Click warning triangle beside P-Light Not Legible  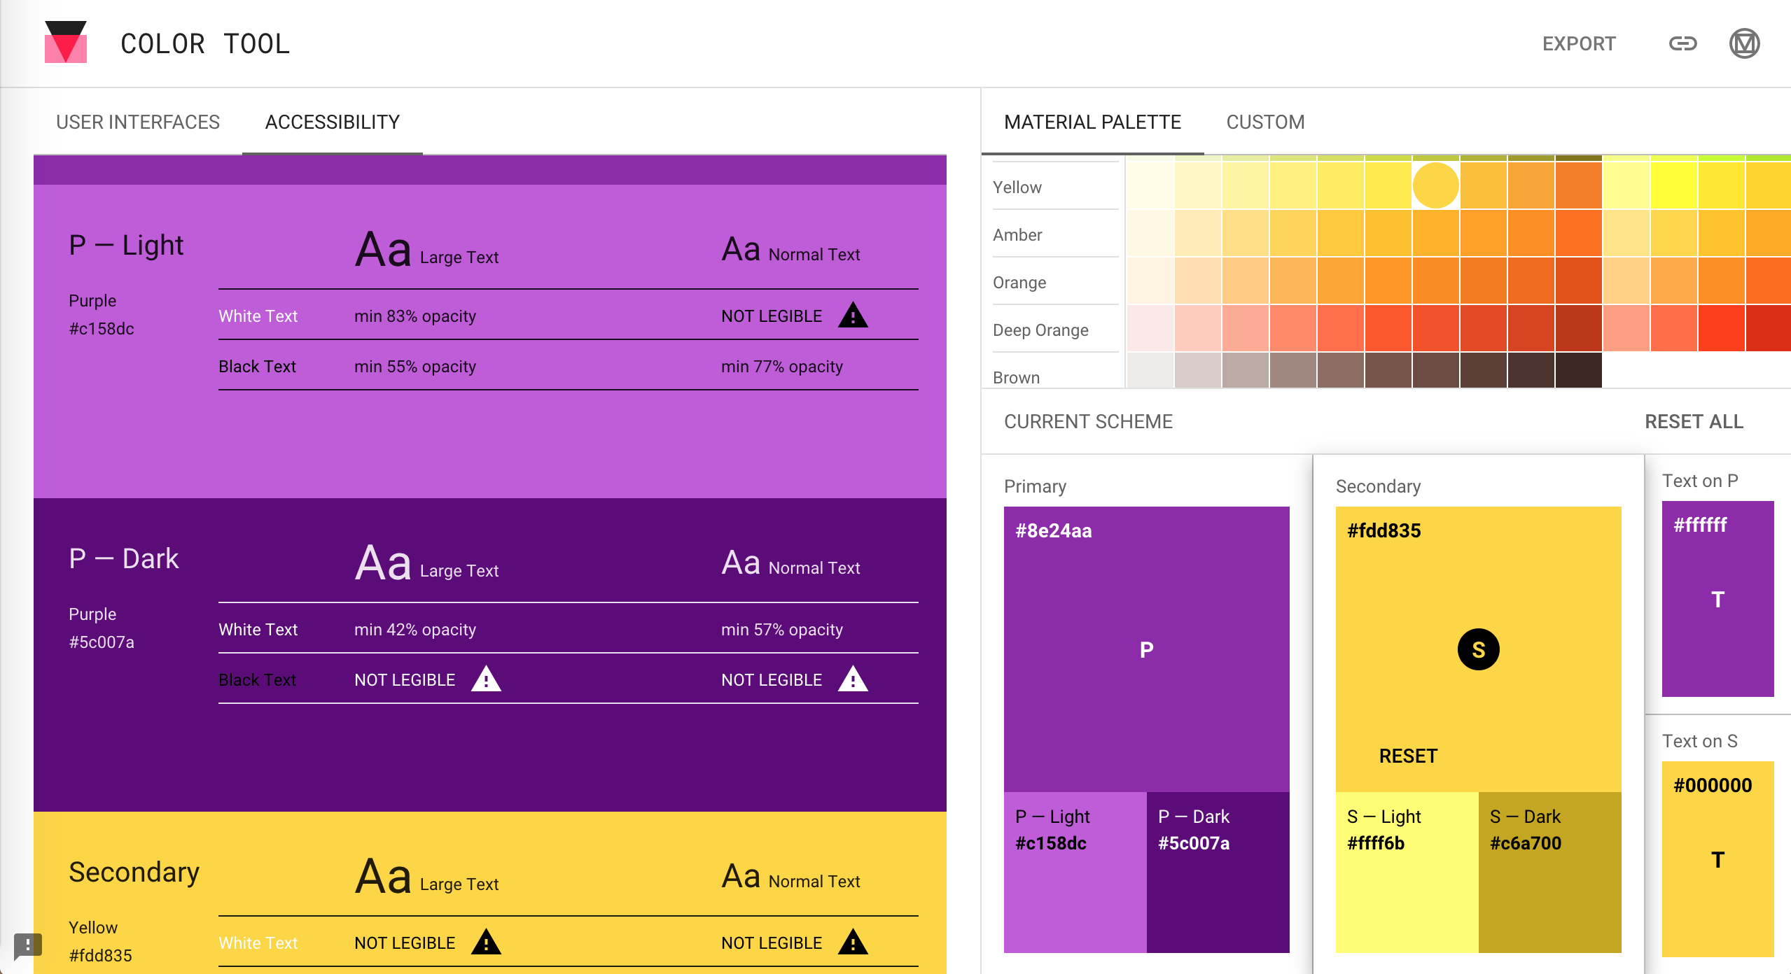853,316
